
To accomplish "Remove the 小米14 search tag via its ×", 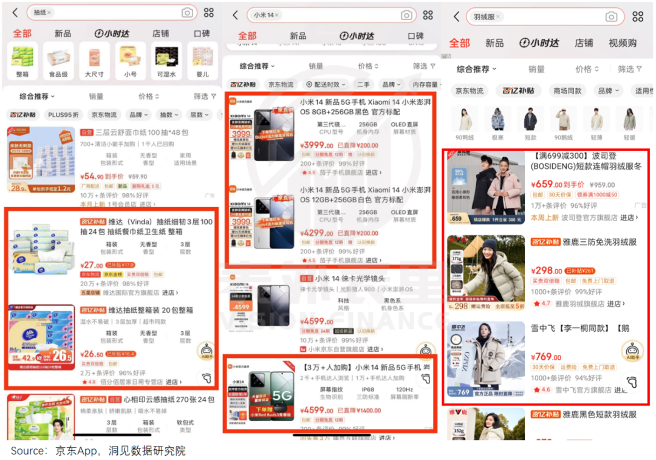I will 276,15.
